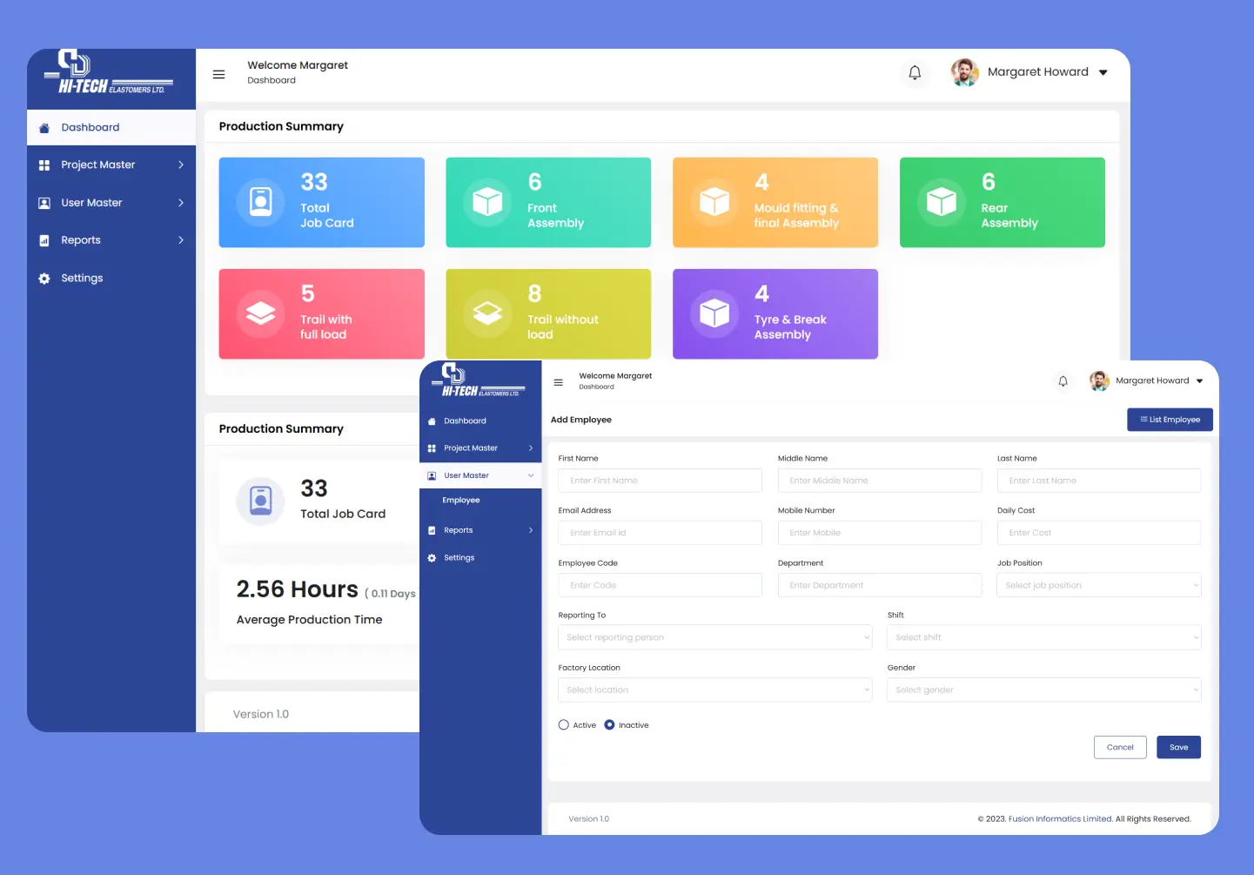Click the Save button
The width and height of the screenshot is (1254, 875).
click(1178, 747)
